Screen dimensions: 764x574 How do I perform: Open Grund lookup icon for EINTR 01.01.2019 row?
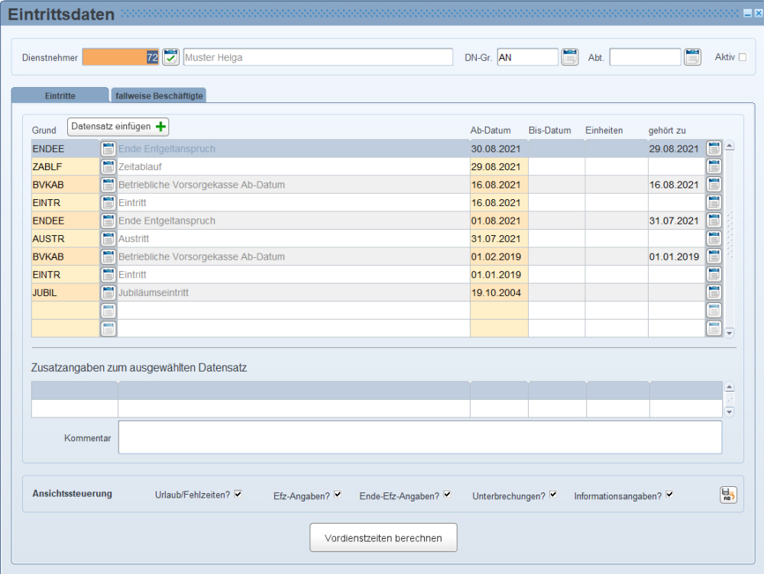point(108,275)
